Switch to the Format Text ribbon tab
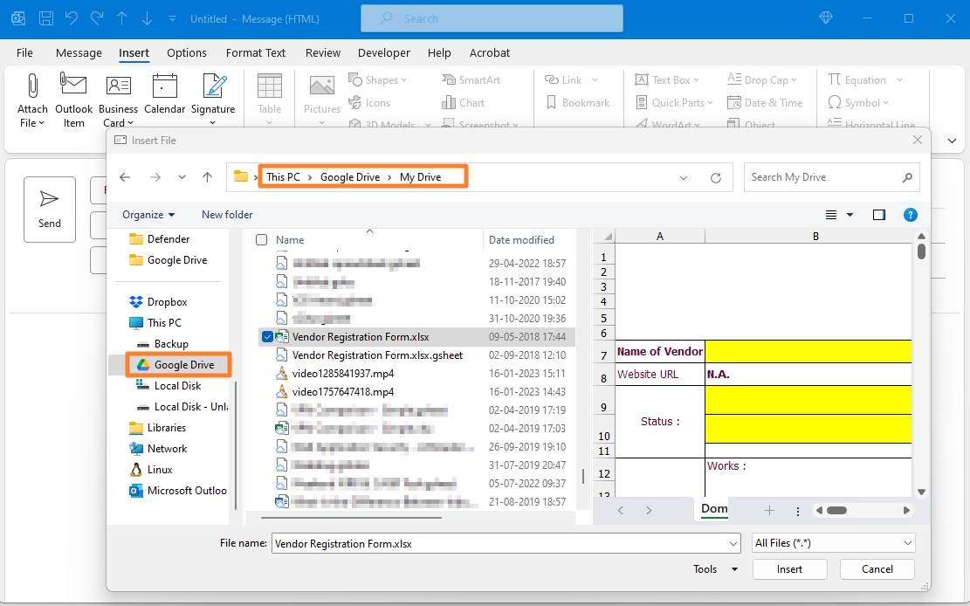Viewport: 970px width, 606px height. coord(256,52)
